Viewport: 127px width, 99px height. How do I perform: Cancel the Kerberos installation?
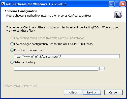coord(113,92)
